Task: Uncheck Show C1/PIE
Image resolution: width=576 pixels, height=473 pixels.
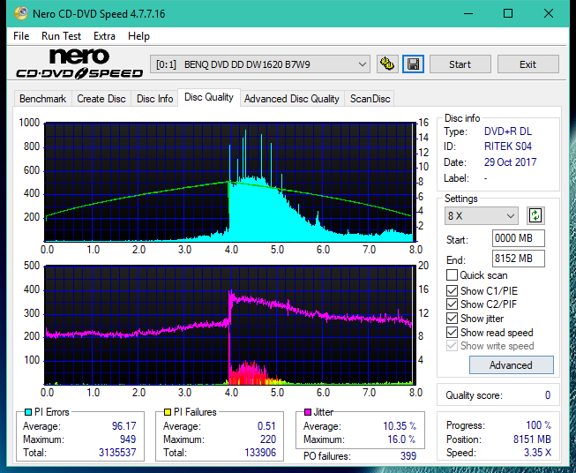Action: point(452,290)
